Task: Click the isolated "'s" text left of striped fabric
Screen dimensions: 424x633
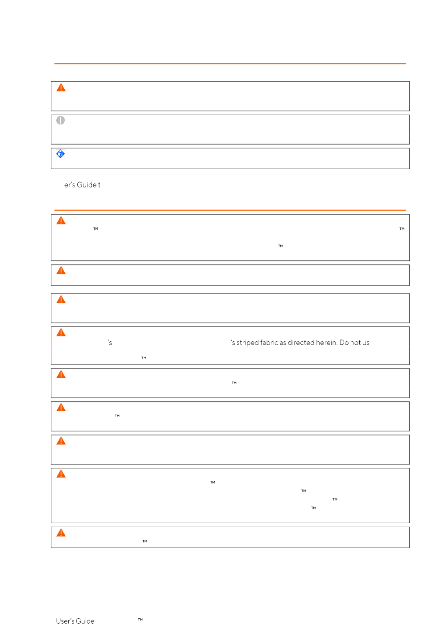Action: (x=110, y=343)
